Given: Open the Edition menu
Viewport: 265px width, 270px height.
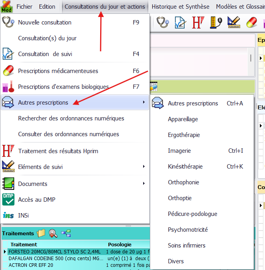Looking at the screenshot, I should (x=47, y=7).
